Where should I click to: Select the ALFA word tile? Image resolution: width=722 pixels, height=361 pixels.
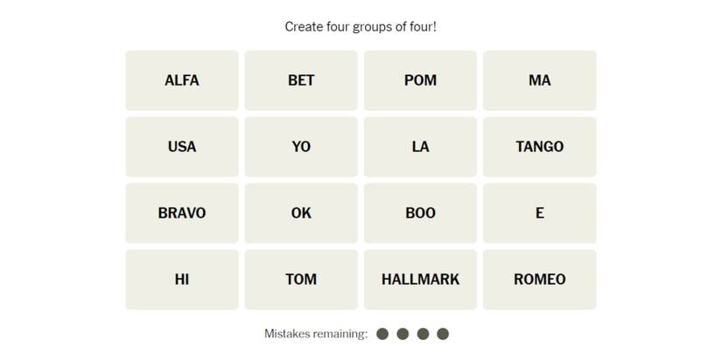click(x=182, y=80)
